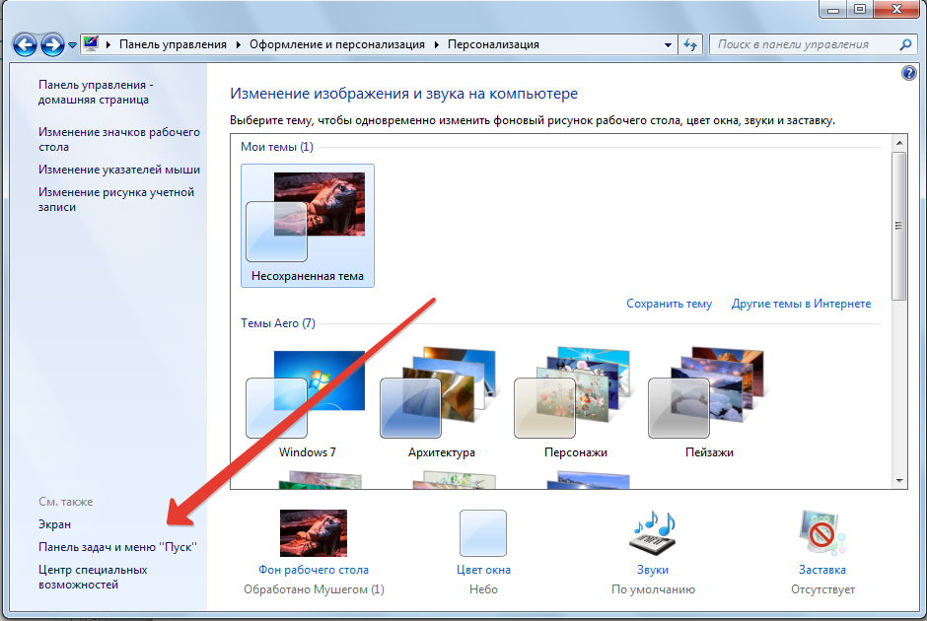Click the Фон рабочего стола text link

coord(314,570)
